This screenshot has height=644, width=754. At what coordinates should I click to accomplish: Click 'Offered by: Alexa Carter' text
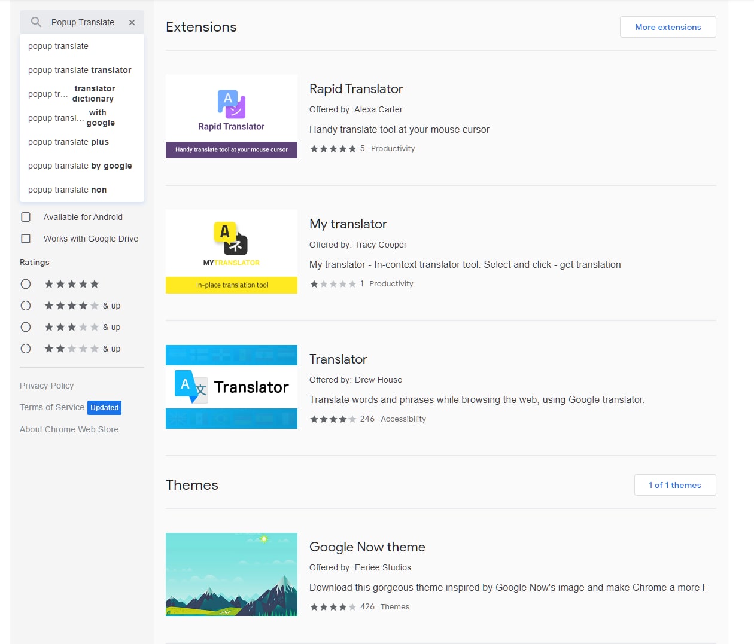356,109
